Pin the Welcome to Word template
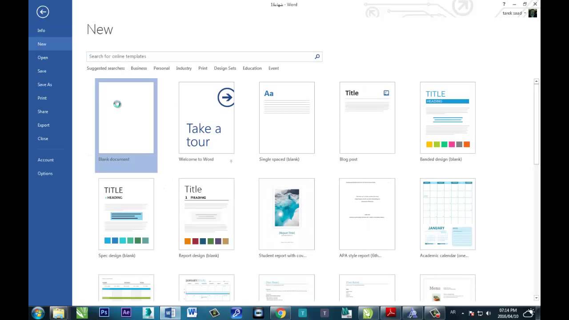 pyautogui.click(x=231, y=161)
